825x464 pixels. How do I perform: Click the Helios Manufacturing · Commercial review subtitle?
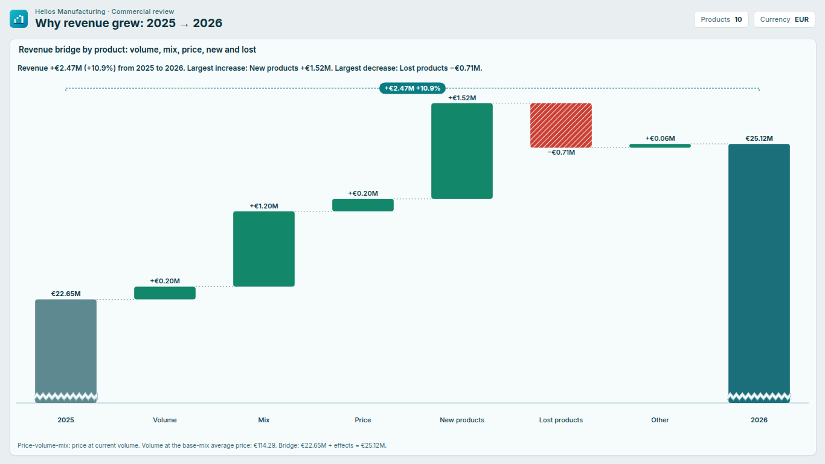tap(104, 11)
